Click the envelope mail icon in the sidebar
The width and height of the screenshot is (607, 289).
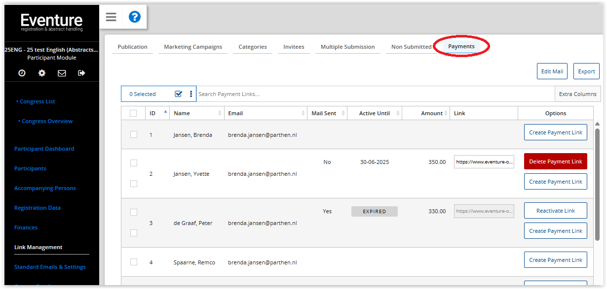[x=62, y=73]
